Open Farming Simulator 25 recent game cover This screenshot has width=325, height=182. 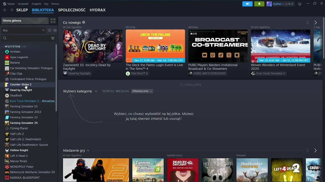pos(148,170)
